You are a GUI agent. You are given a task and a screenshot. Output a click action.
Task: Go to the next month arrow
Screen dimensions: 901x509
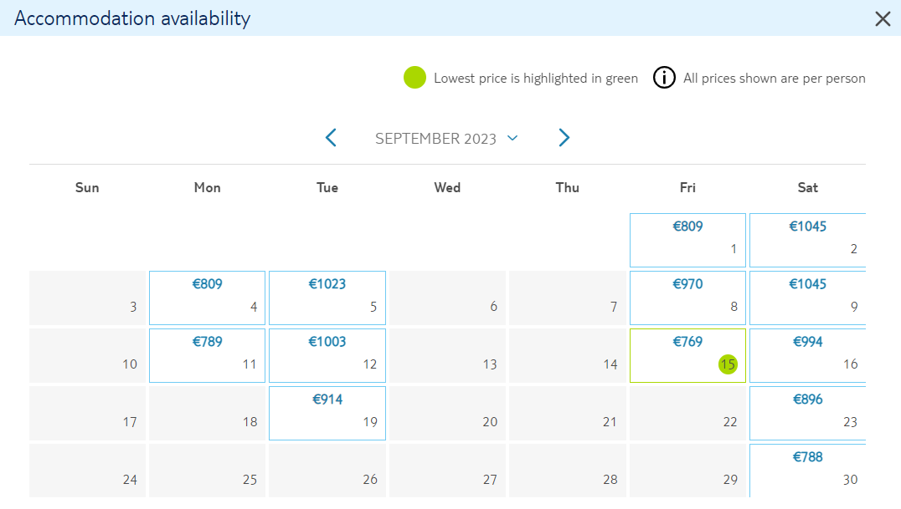(x=564, y=138)
